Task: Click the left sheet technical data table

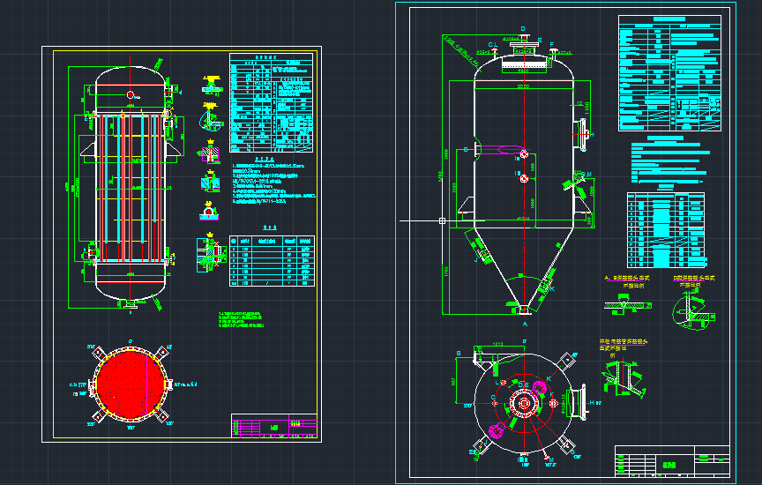Action: pos(271,102)
